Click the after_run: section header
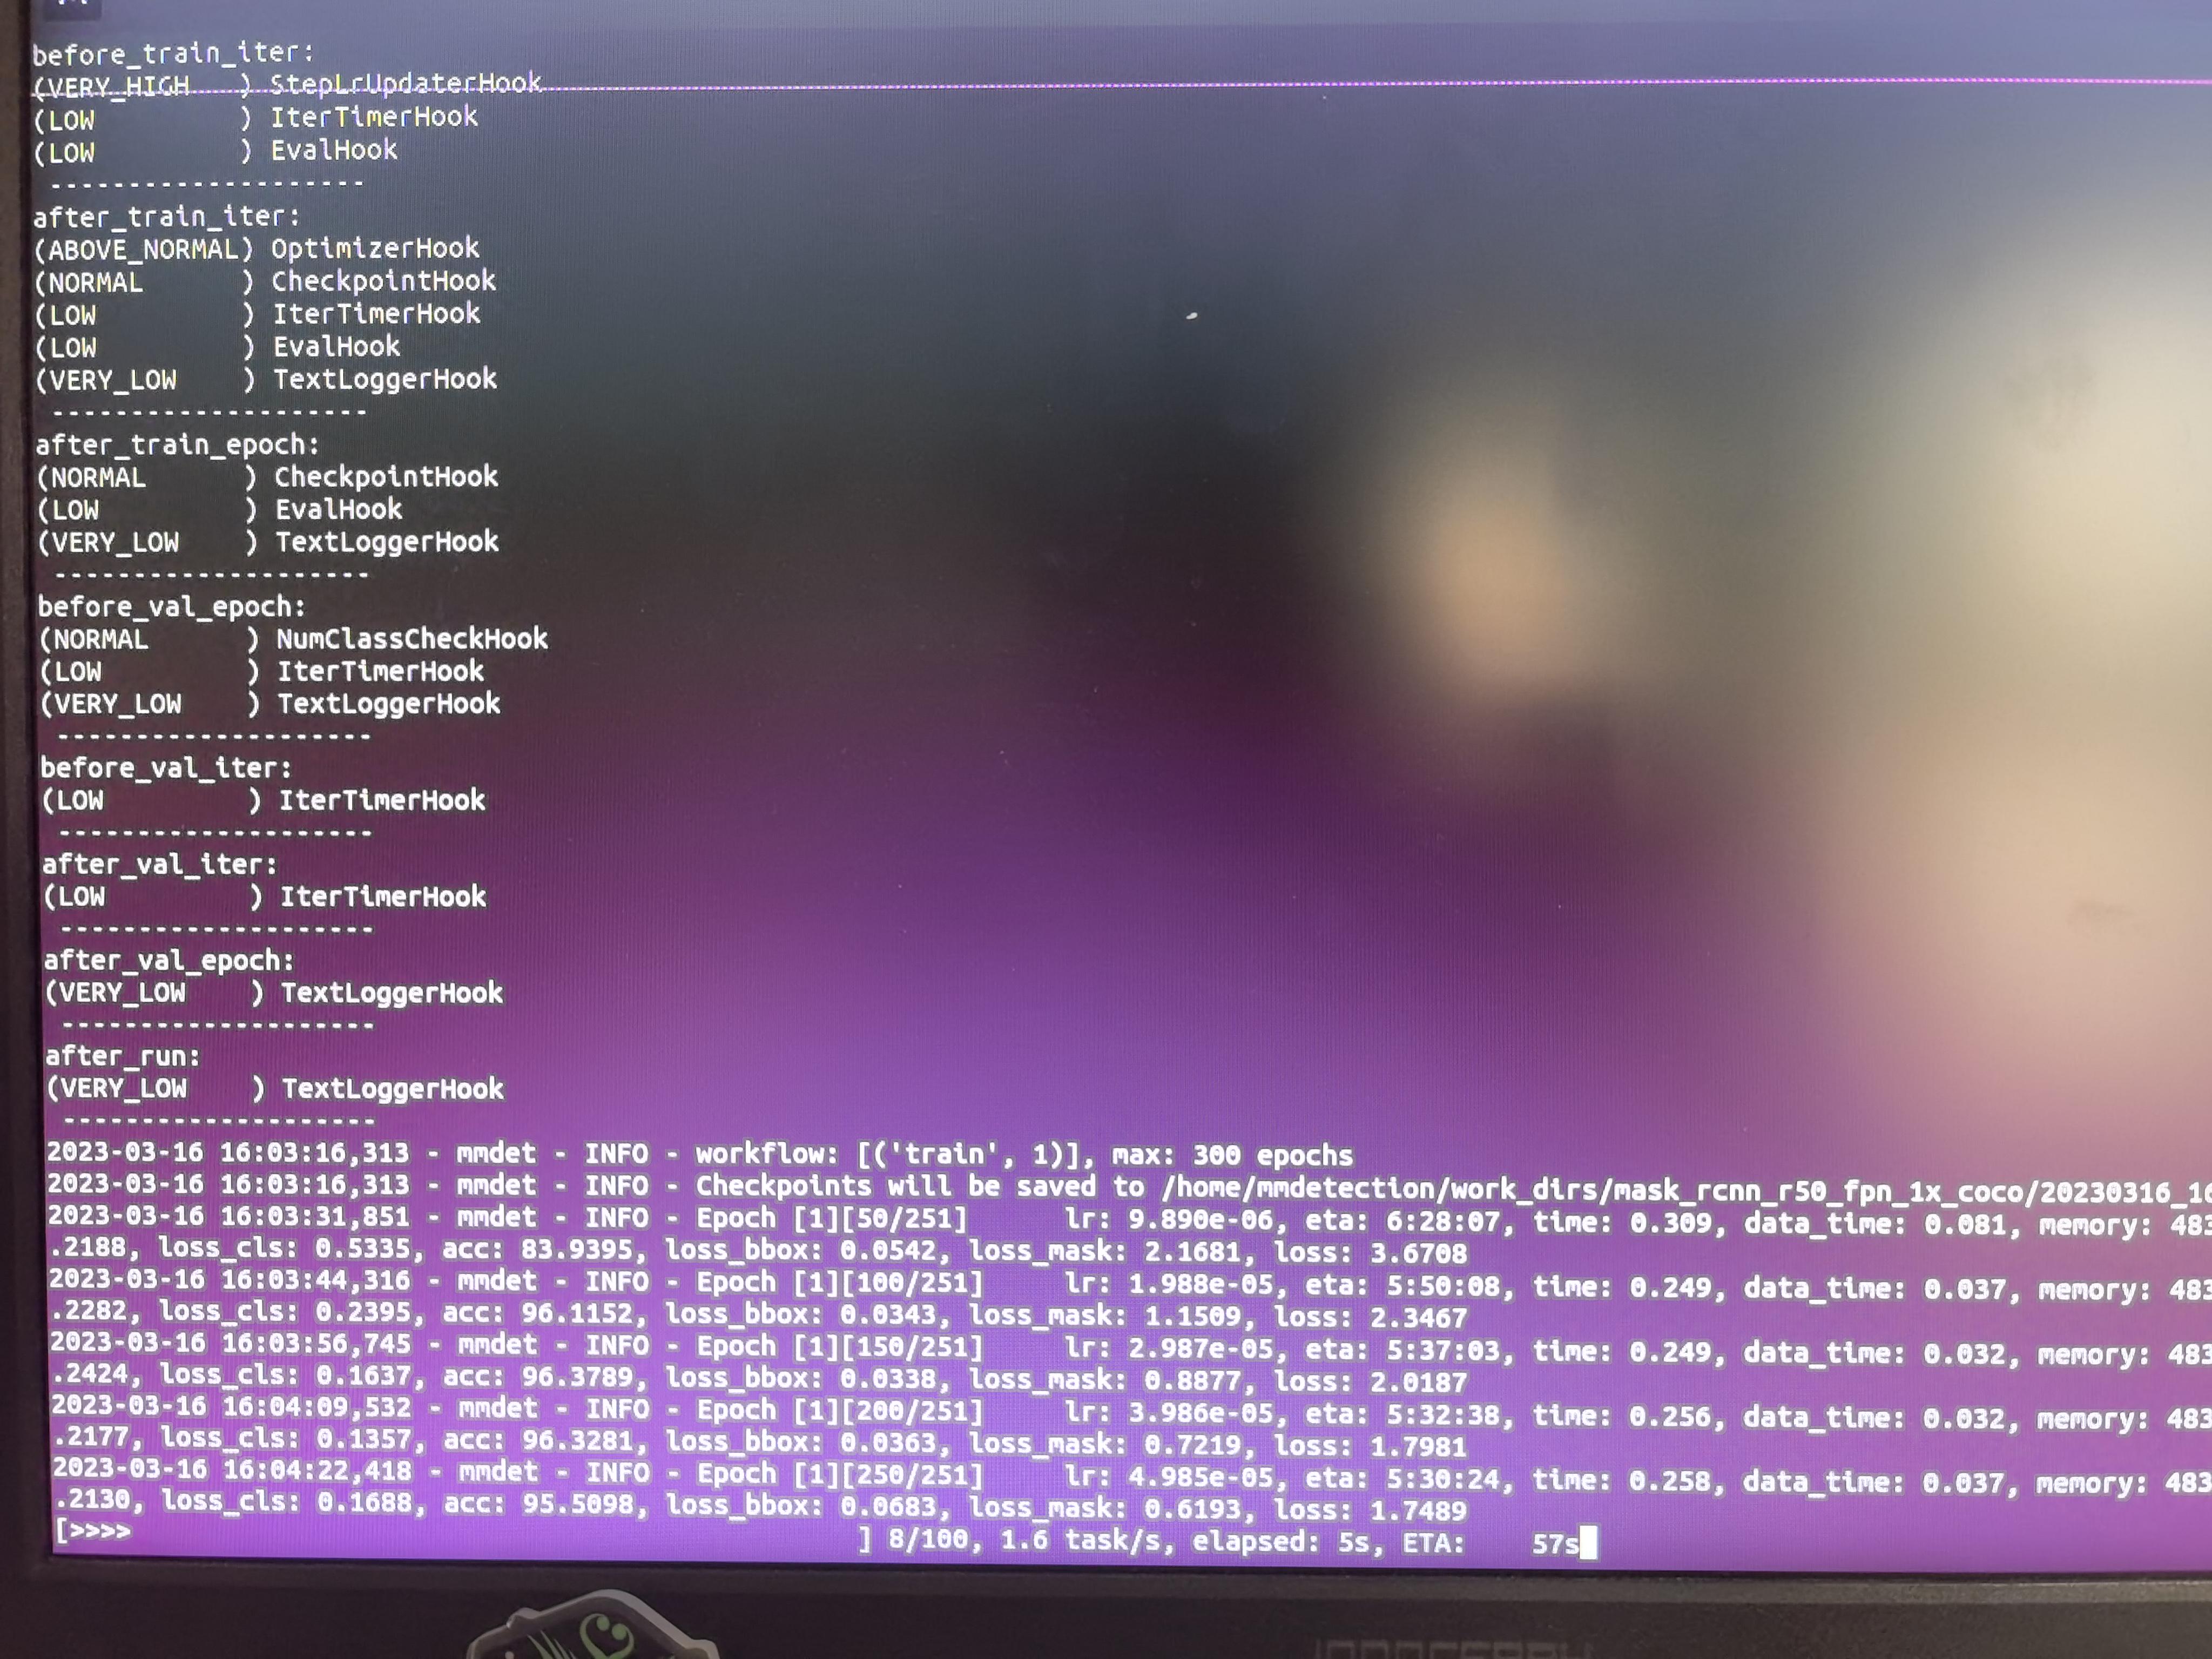The width and height of the screenshot is (2212, 1659). coord(123,1056)
